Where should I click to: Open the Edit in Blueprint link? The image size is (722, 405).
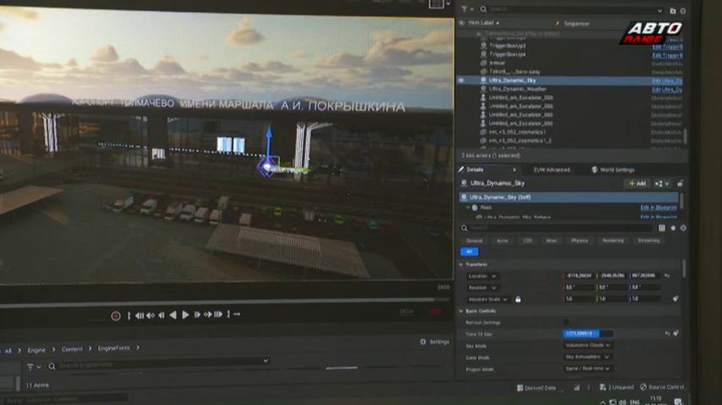[x=659, y=208]
